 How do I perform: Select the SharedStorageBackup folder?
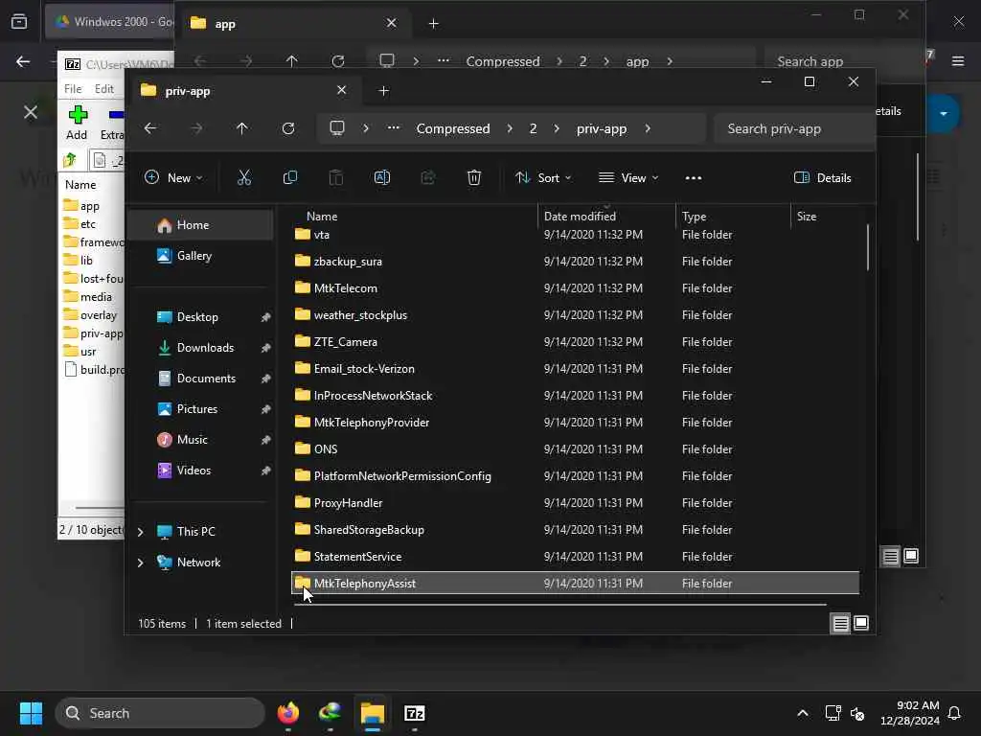click(575, 529)
